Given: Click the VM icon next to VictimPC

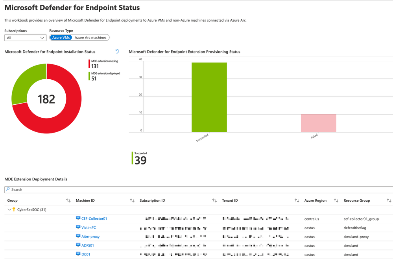Looking at the screenshot, I should click(78, 227).
